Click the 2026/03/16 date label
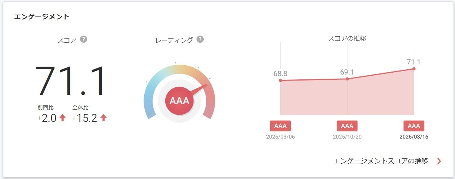This screenshot has height=179, width=455. [x=414, y=137]
